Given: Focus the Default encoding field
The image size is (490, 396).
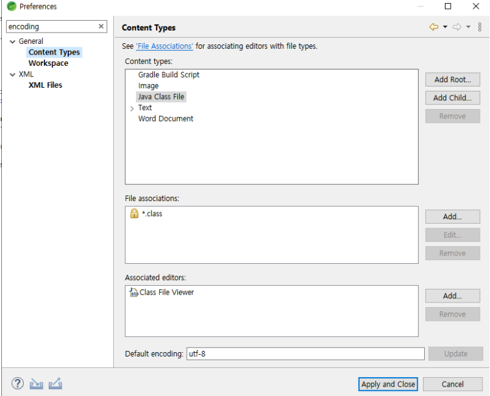Looking at the screenshot, I should tap(305, 353).
